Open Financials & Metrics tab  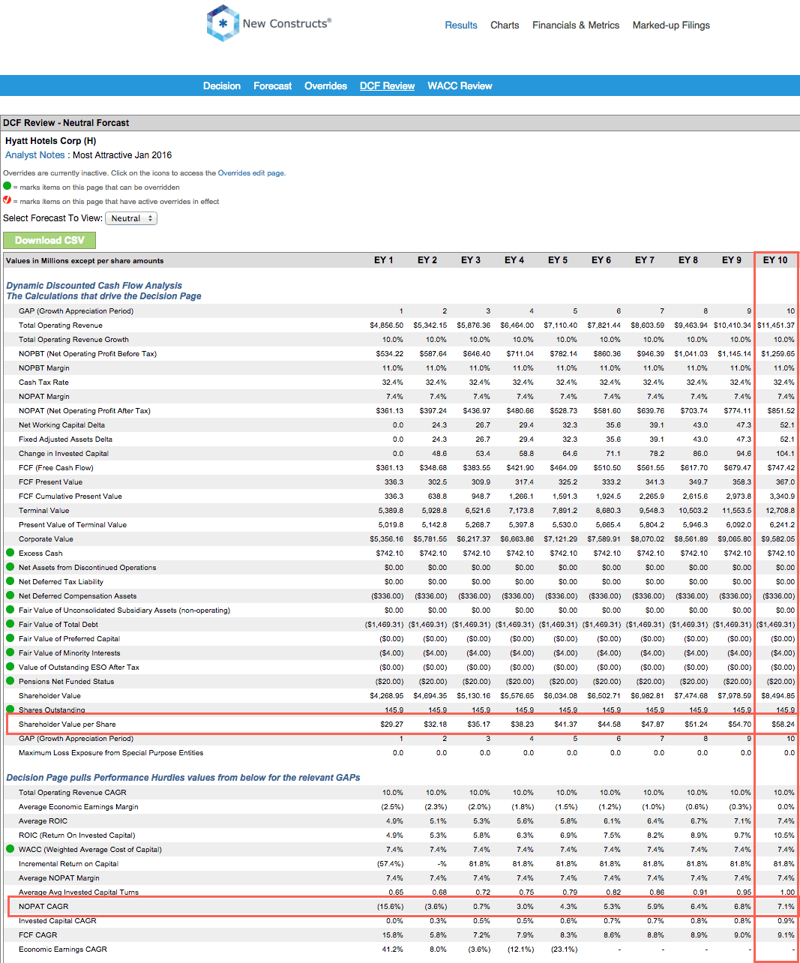click(576, 25)
